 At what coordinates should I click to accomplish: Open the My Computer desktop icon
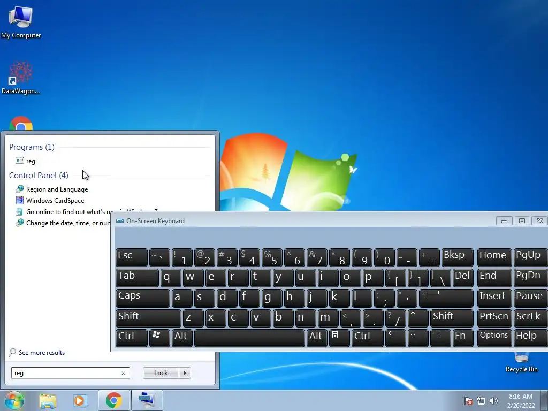[21, 21]
